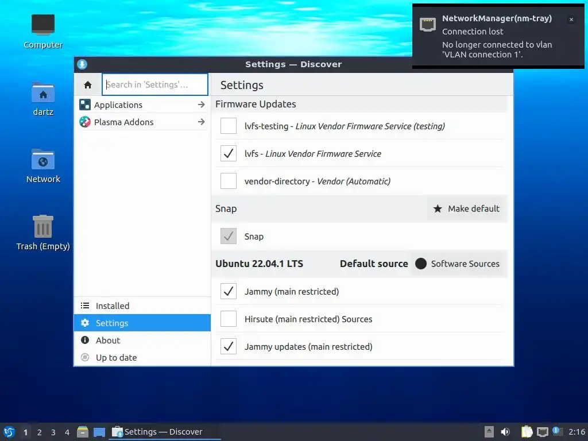588x441 pixels.
Task: Click the clipboard tray icon
Action: pos(527,432)
